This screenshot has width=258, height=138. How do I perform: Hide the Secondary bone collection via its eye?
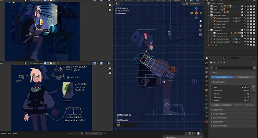(x=245, y=90)
